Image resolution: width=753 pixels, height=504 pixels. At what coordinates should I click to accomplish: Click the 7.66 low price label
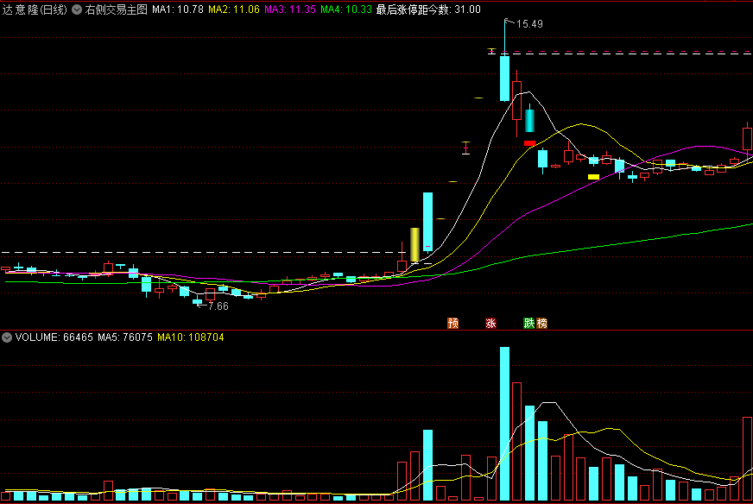pos(218,306)
